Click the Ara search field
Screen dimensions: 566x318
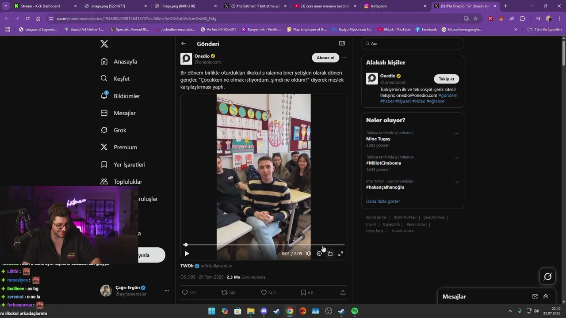tap(413, 44)
